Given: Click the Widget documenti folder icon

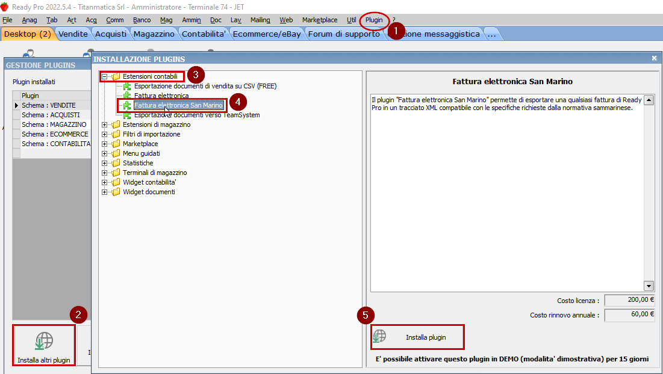Looking at the screenshot, I should pyautogui.click(x=116, y=192).
